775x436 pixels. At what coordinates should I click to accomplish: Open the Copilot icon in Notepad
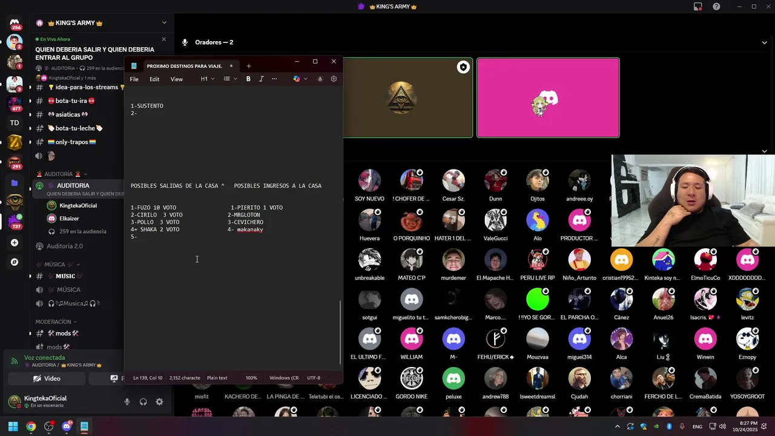[297, 79]
